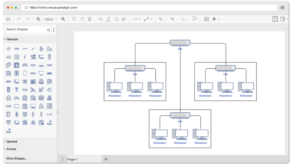Collapse the Network shapes section
The height and width of the screenshot is (164, 292).
coord(30,39)
